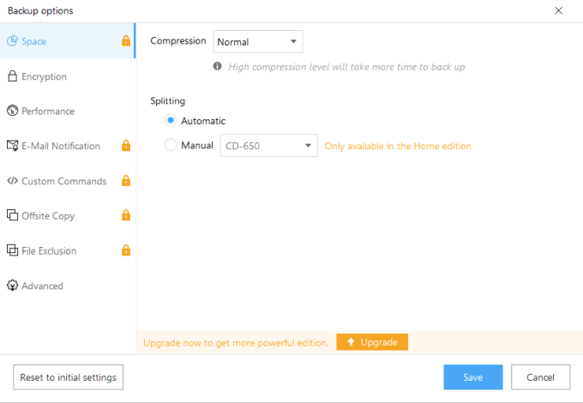This screenshot has width=583, height=403.
Task: Click the File Exclusion icon
Action: click(x=13, y=250)
